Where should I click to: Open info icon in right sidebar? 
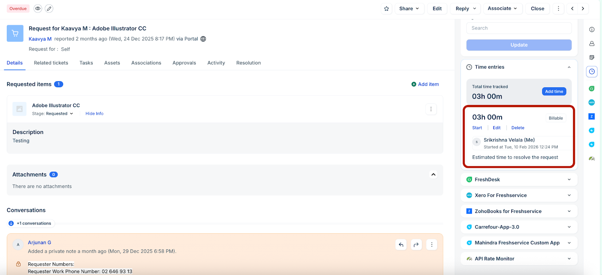592,29
